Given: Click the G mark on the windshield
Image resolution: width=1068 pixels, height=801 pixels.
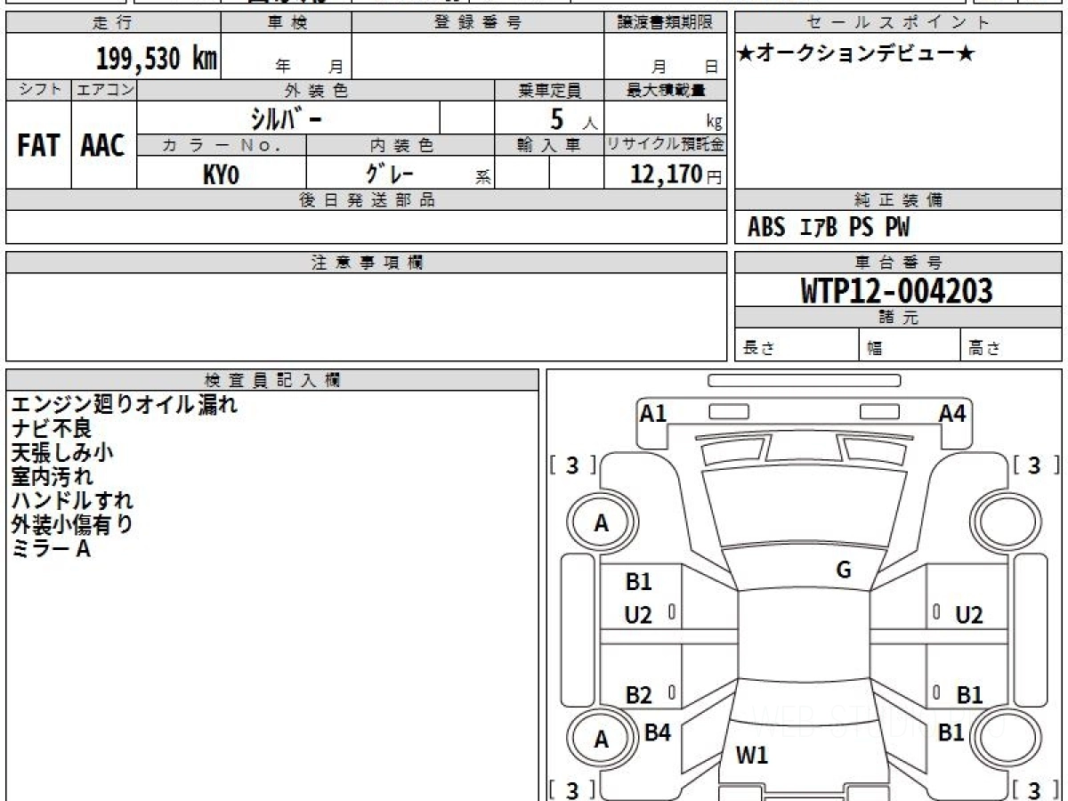Looking at the screenshot, I should (844, 570).
